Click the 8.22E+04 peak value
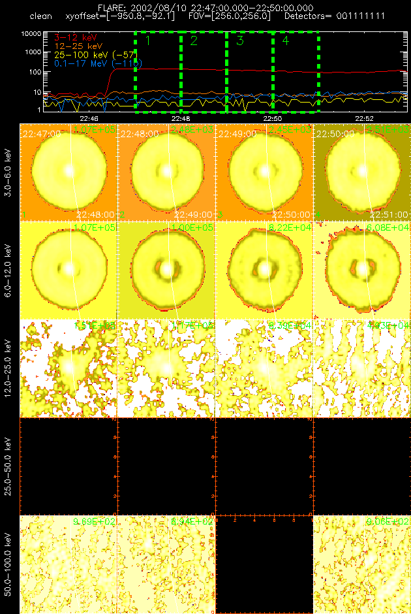This screenshot has height=614, width=411. (x=290, y=227)
